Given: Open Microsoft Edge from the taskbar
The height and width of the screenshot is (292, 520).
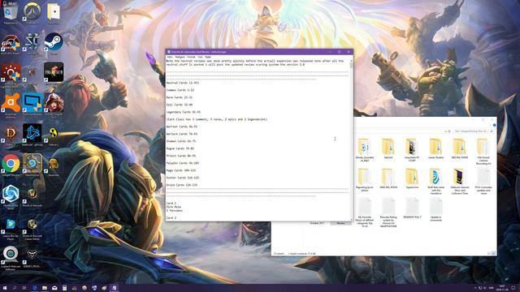Looking at the screenshot, I should point(34,288).
